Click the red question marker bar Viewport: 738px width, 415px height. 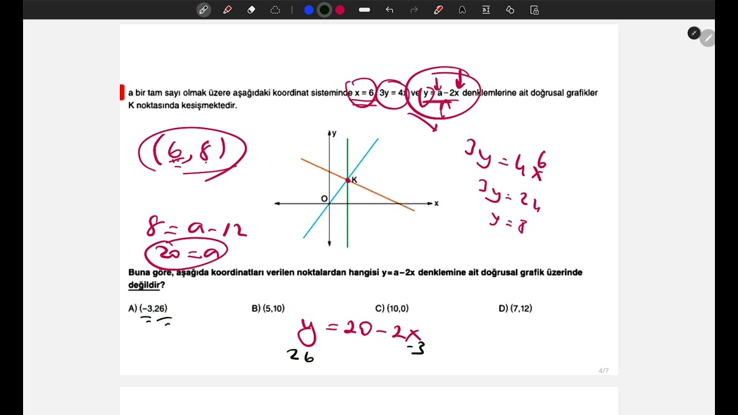(122, 92)
